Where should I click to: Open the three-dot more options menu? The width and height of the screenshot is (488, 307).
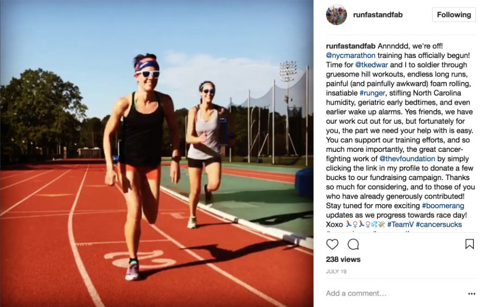[472, 293]
